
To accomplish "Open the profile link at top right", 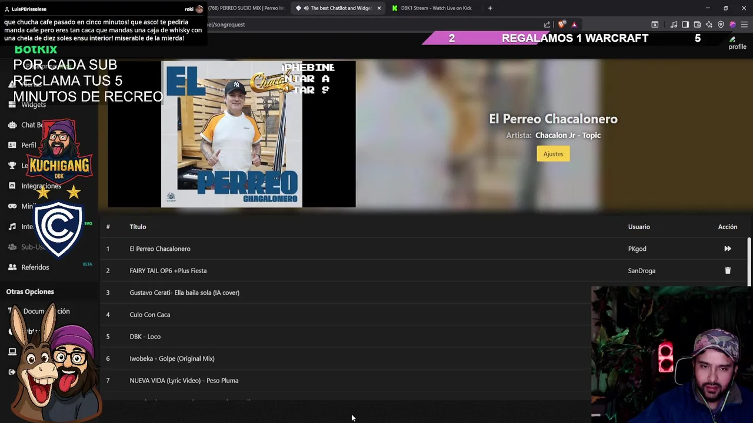I will (x=737, y=43).
